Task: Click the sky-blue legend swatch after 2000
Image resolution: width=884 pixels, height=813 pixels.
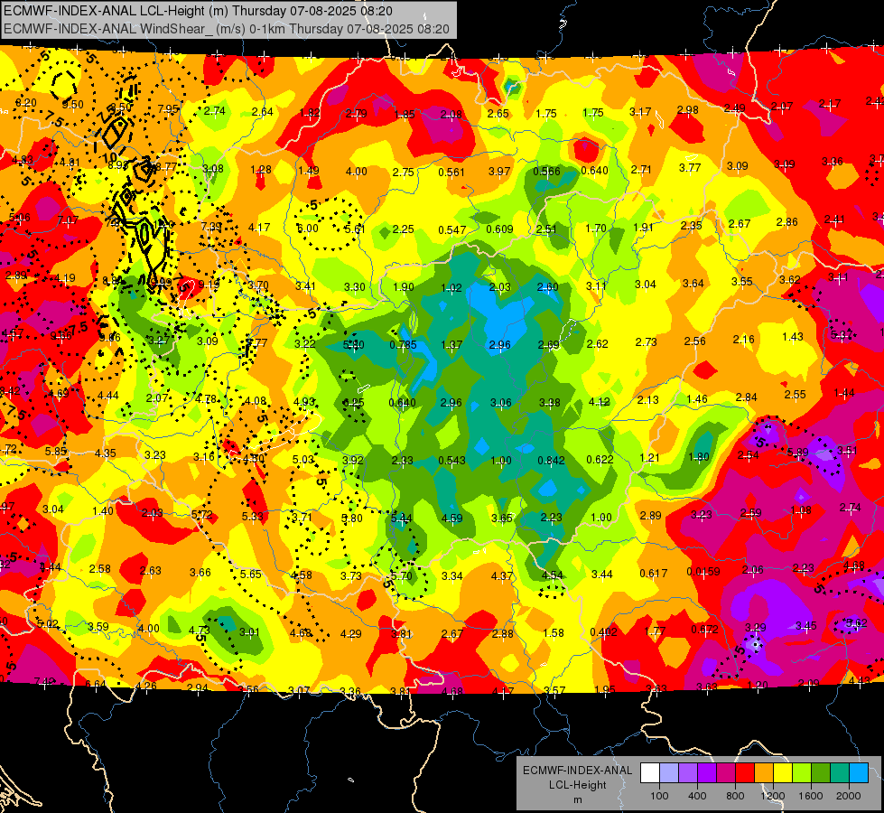Action: [x=858, y=773]
